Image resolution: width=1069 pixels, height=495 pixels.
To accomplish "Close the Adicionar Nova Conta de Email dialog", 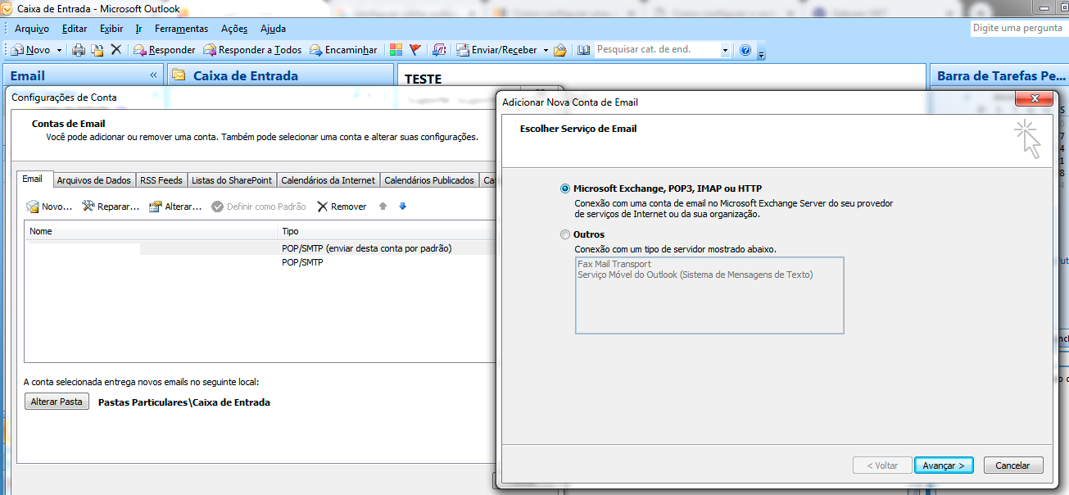I will tap(1034, 99).
